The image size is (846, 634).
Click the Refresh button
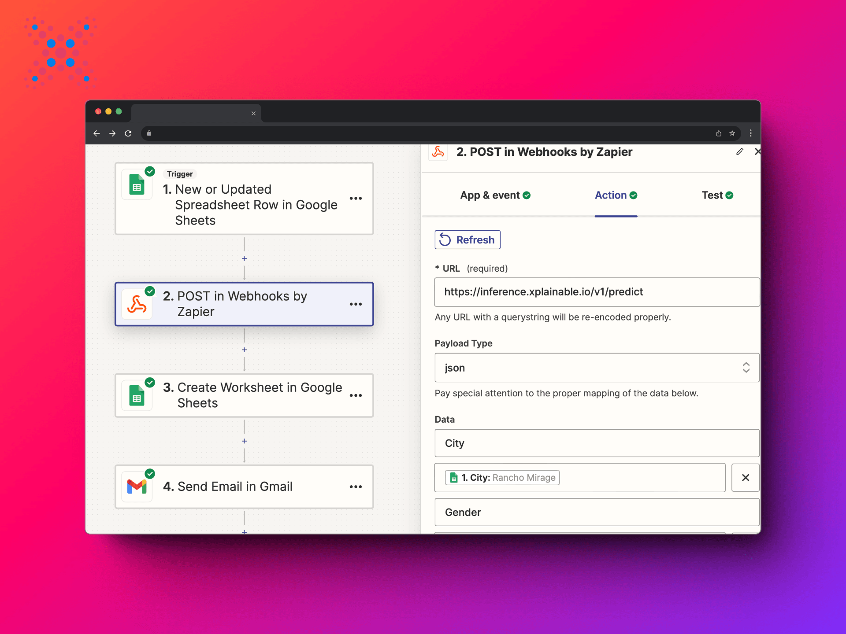click(468, 240)
